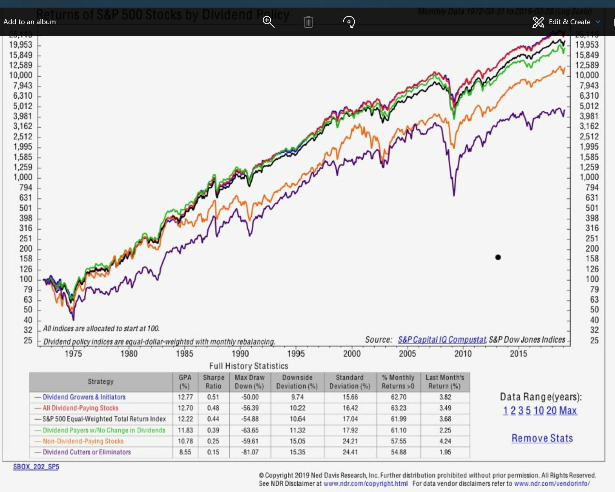Open the www.ndr.com/copyright.html link

point(365,484)
